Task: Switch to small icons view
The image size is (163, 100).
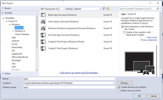Action: point(104,9)
